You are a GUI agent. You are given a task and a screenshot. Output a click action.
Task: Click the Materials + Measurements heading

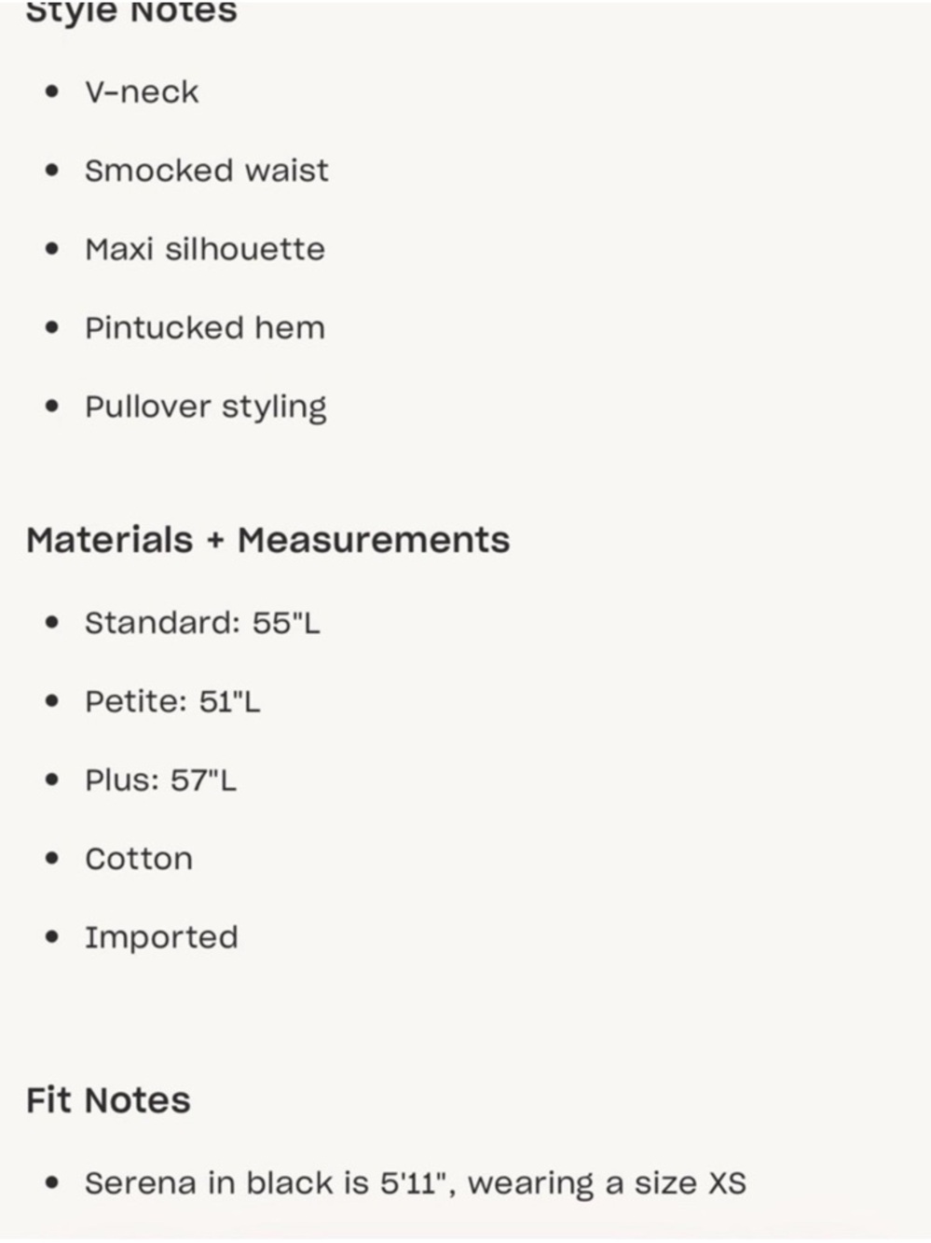pyautogui.click(x=268, y=540)
